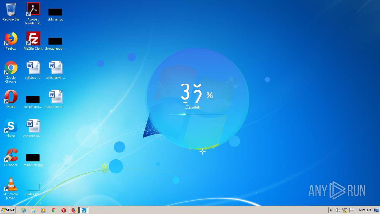Open Opera from the taskbar
The width and height of the screenshot is (380, 214).
64,210
